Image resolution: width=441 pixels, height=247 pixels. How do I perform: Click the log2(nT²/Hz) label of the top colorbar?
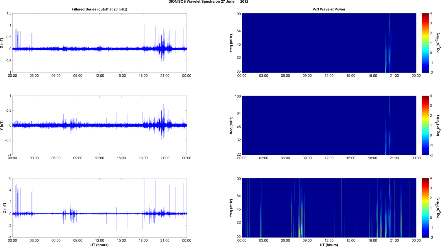tap(438, 43)
